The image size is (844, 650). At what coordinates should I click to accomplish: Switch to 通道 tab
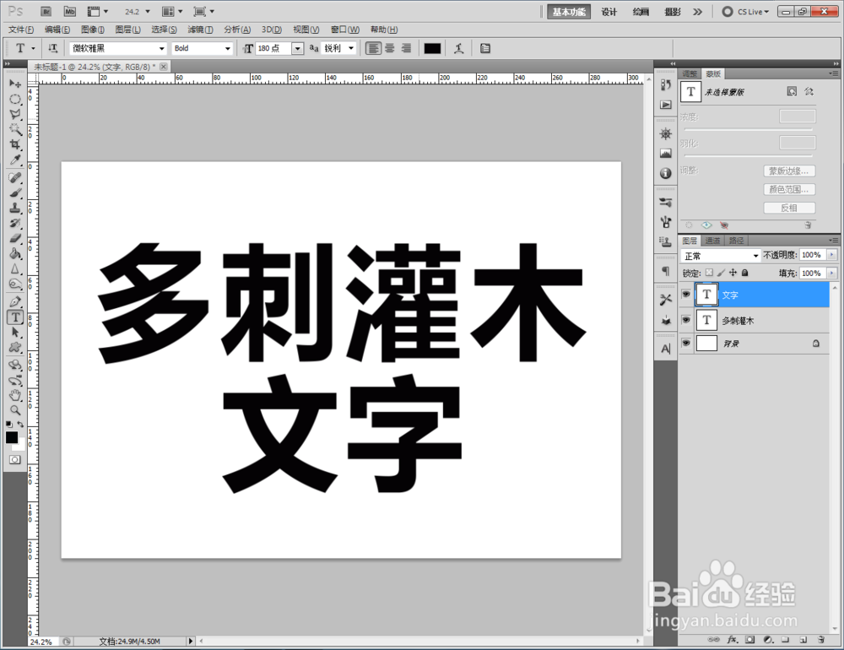712,241
